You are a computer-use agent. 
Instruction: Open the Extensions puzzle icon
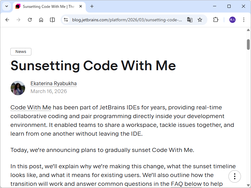[216, 20]
